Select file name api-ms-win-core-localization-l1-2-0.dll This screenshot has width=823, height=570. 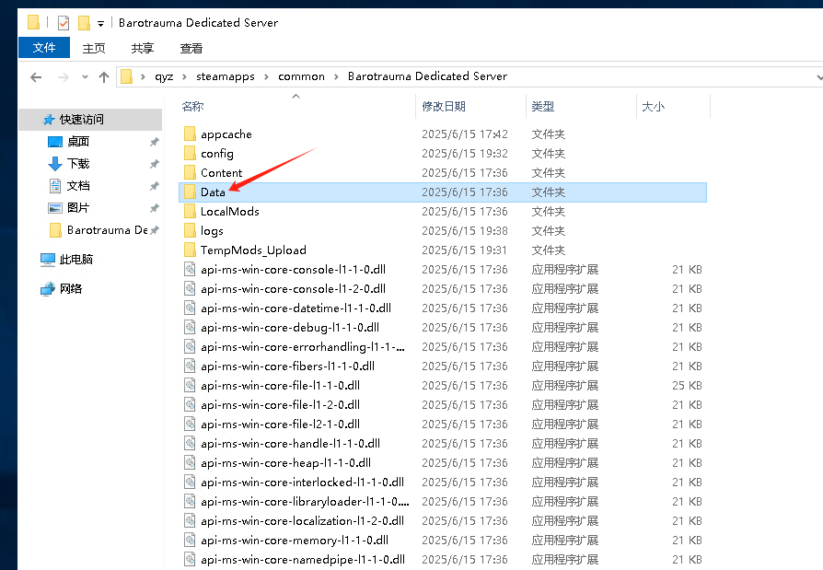coord(302,520)
